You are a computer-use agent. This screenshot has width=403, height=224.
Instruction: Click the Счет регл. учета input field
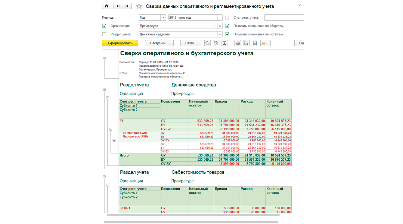pyautogui.click(x=284, y=18)
